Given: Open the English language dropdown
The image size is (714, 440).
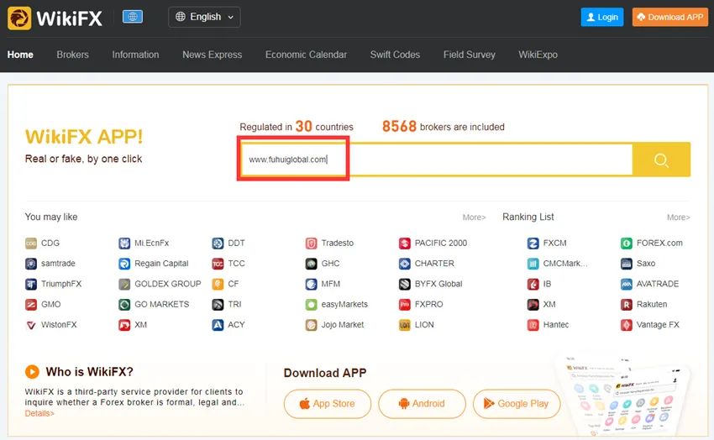Looking at the screenshot, I should (204, 17).
